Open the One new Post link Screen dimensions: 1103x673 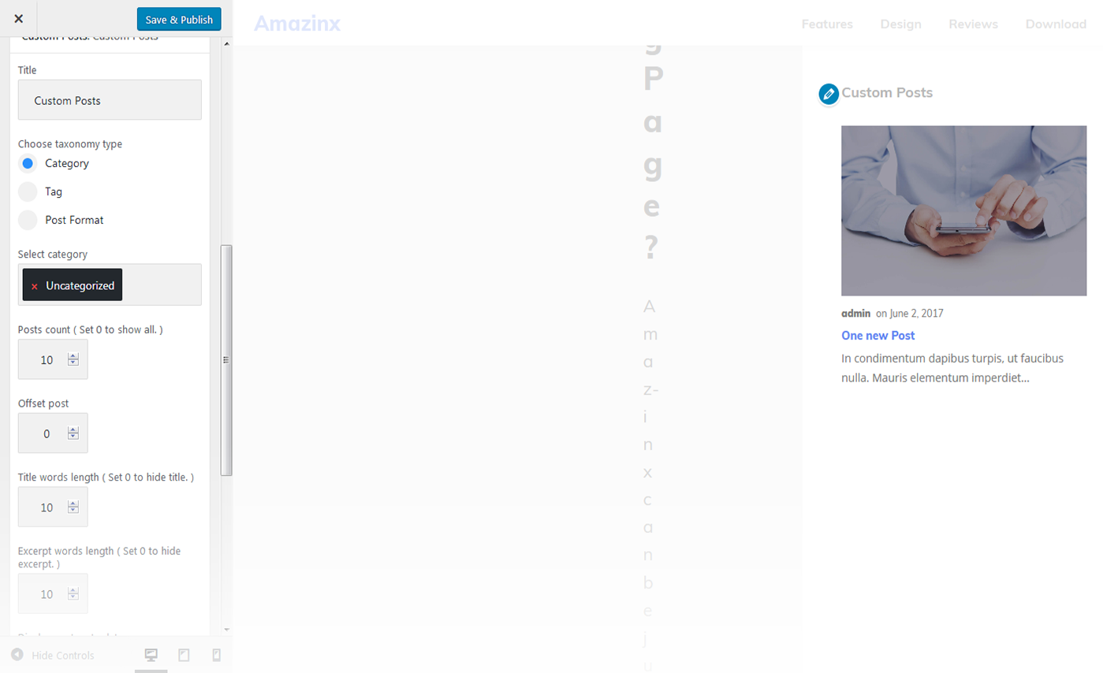coord(878,336)
